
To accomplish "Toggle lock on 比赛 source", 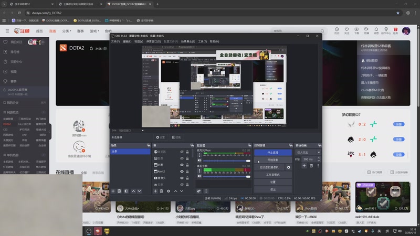I will (x=188, y=165).
